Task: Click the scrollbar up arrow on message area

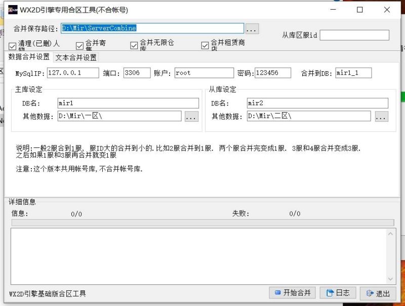Action: tap(390, 233)
